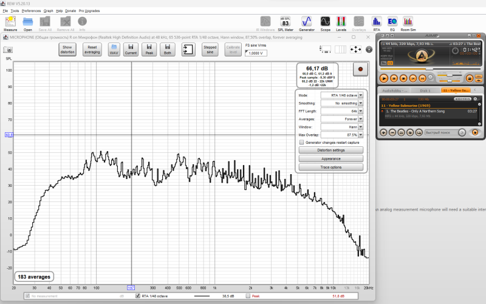The image size is (486, 304).
Task: Open Distortion settings
Action: 330,150
